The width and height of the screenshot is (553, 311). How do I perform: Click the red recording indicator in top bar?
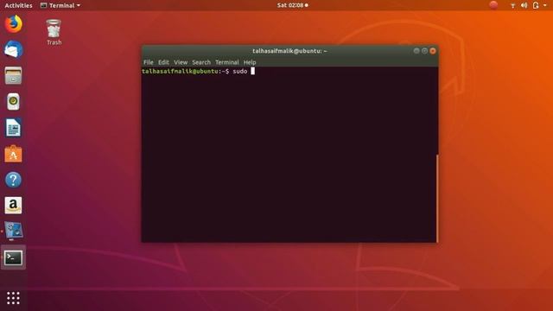tap(493, 5)
